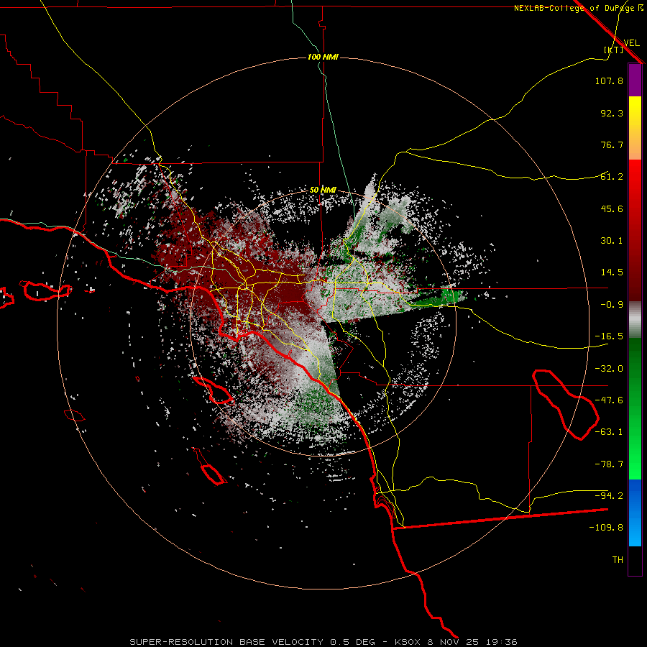Screen dimensions: 647x647
Task: Click the -32.0 velocity scale value
Action: 609,369
